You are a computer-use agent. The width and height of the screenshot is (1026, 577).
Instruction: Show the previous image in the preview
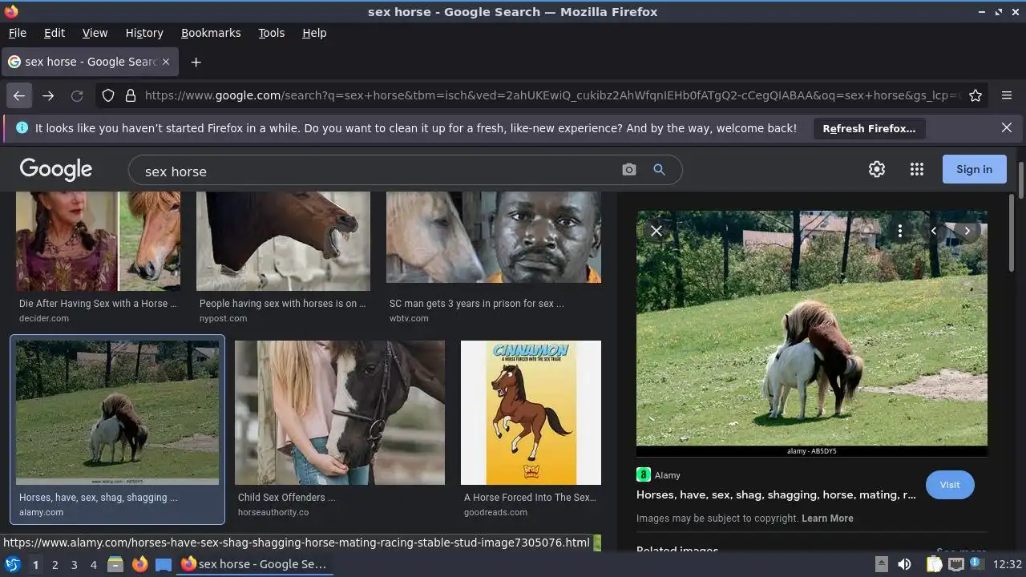(933, 231)
